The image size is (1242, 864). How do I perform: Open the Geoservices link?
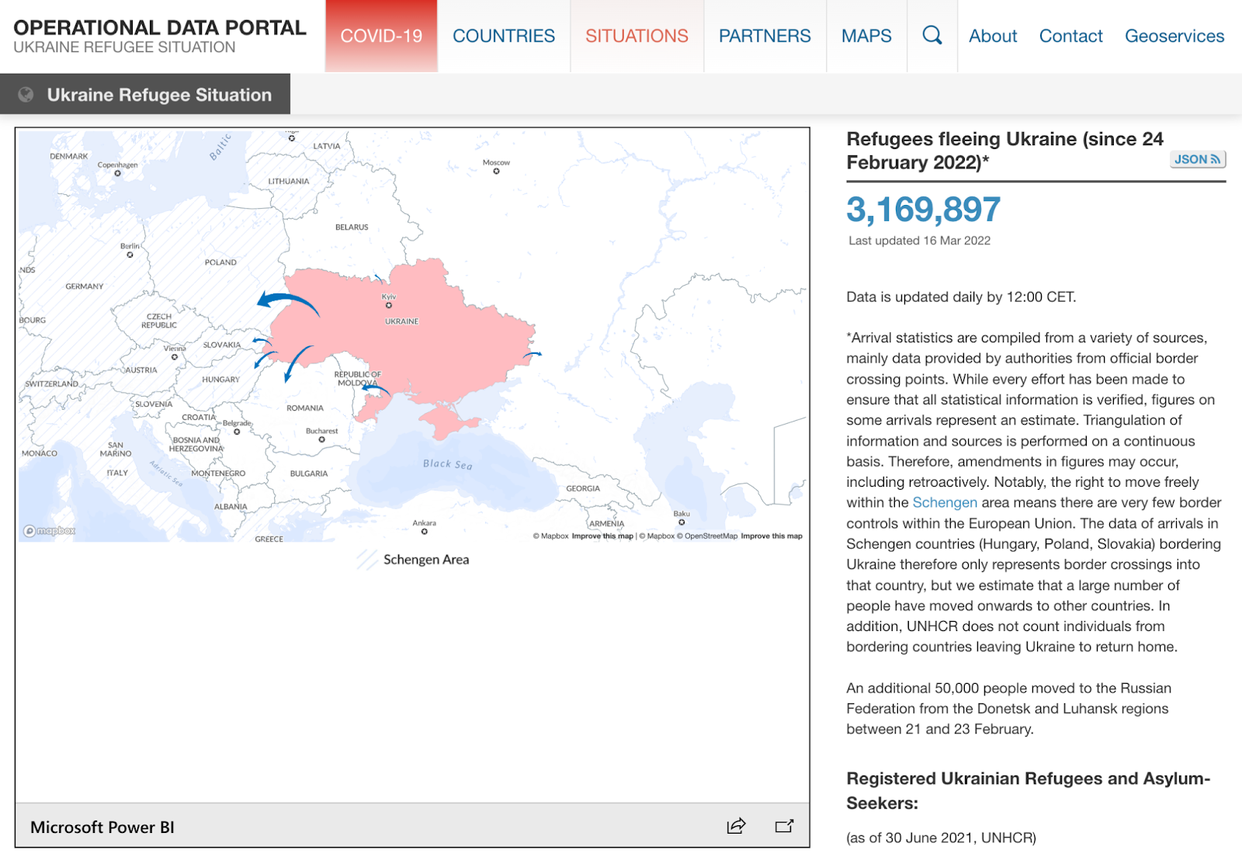click(x=1174, y=36)
